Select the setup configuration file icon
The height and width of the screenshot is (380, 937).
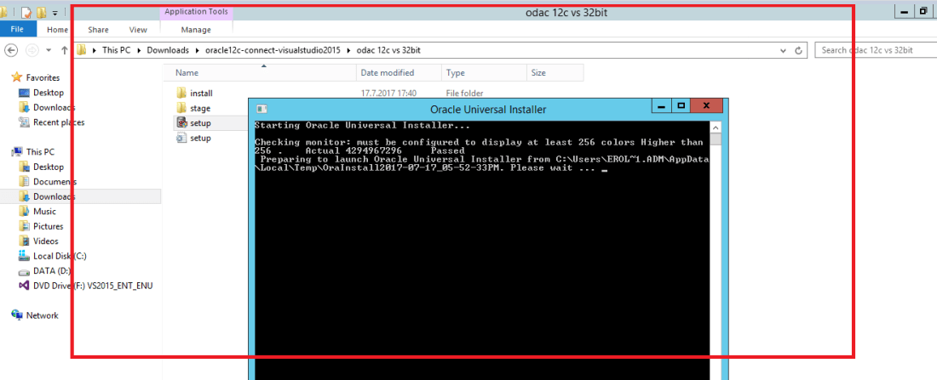click(181, 138)
